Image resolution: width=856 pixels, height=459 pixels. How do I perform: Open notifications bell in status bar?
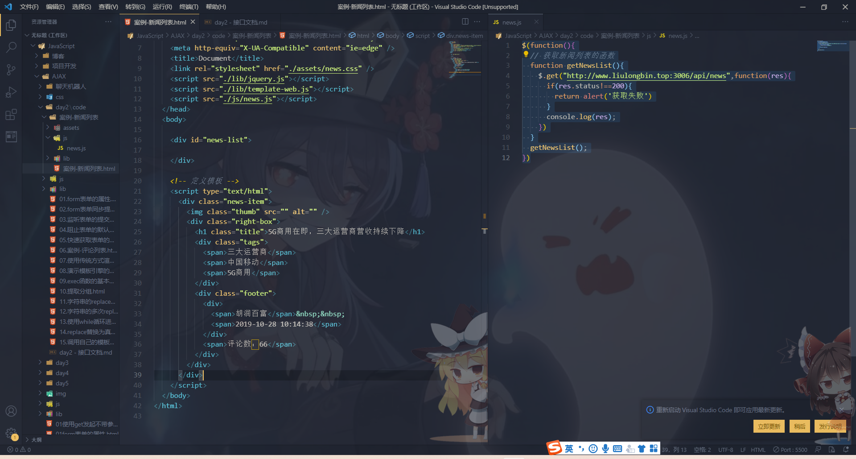846,450
